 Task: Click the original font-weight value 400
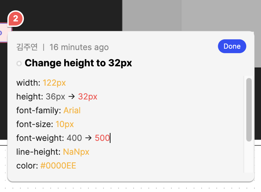point(74,138)
